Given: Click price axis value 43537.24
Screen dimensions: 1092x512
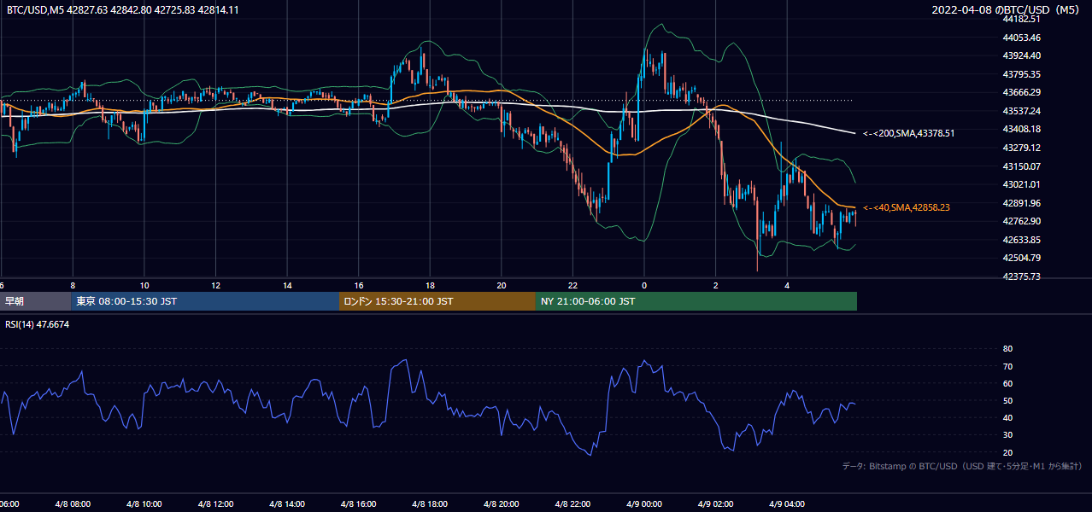Looking at the screenshot, I should 1021,111.
